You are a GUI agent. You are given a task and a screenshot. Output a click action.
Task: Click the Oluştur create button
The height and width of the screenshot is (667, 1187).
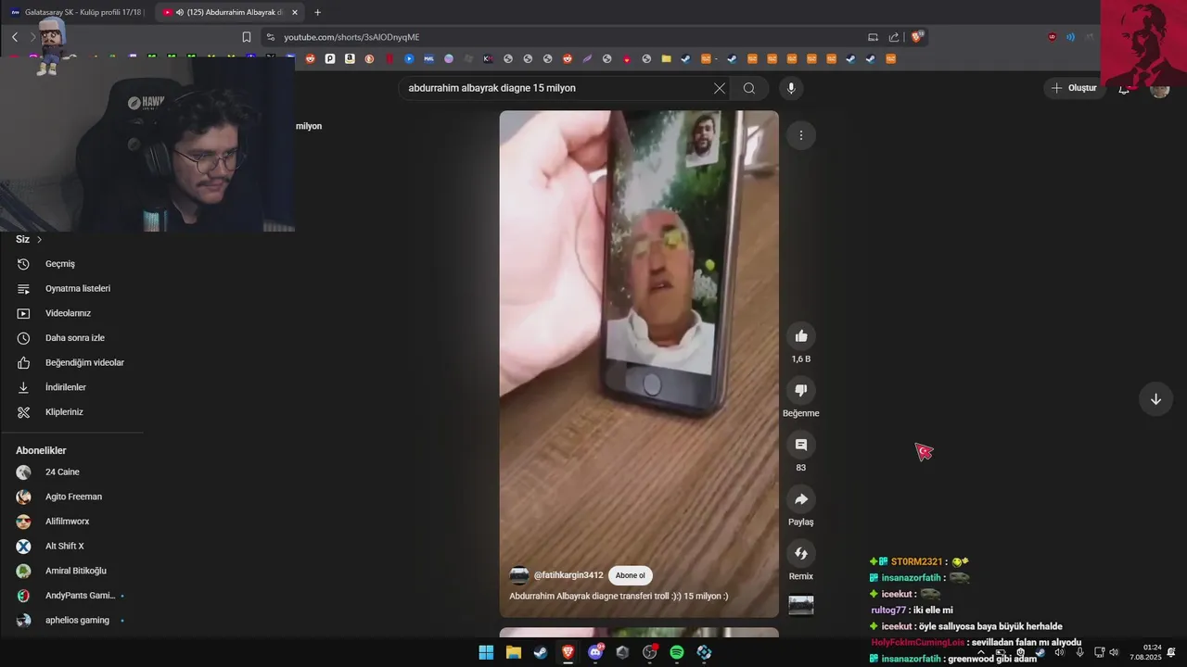pos(1074,88)
